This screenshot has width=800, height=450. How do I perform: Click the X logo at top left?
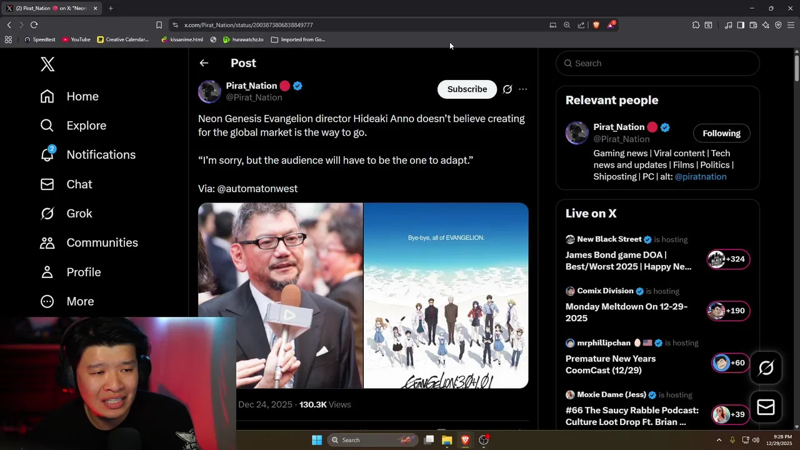click(47, 64)
